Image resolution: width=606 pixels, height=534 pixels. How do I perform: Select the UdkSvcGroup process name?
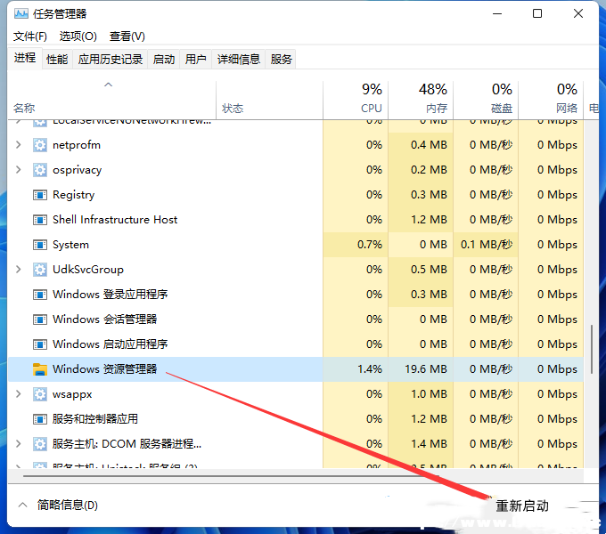pos(88,270)
